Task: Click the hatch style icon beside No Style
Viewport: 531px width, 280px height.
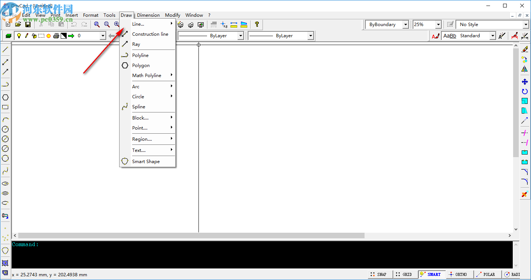Action: point(451,25)
